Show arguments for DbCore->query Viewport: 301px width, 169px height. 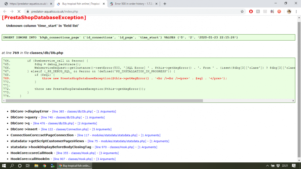95,117
